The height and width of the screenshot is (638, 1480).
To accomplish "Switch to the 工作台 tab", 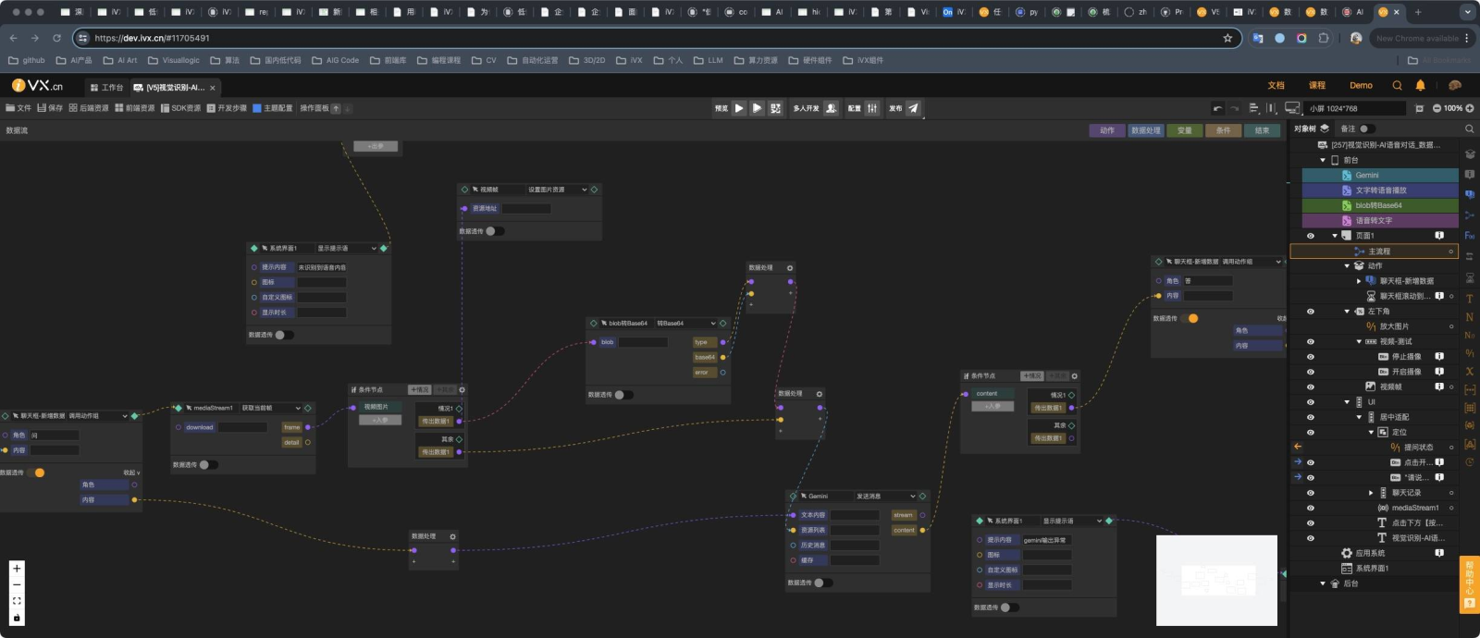I will [106, 88].
